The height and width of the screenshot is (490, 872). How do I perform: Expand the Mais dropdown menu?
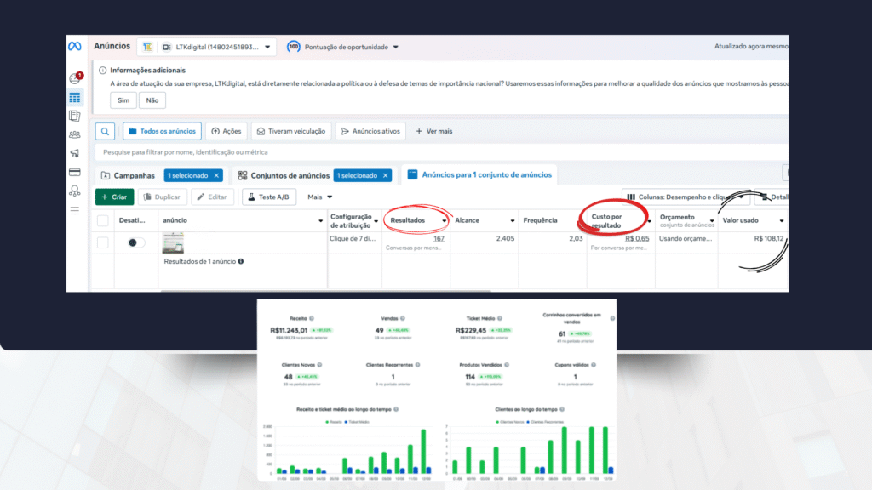click(x=319, y=197)
